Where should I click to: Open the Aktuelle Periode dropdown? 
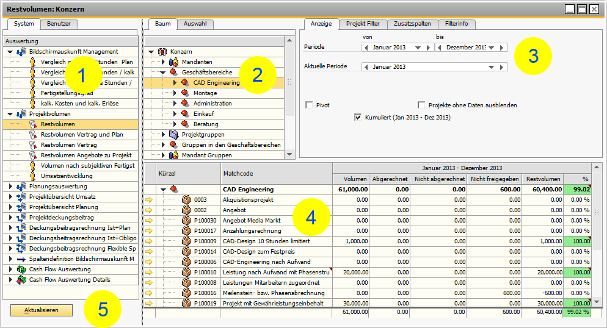[x=491, y=67]
